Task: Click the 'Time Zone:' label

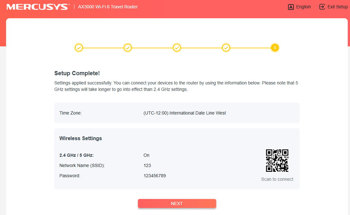Action: 71,113
